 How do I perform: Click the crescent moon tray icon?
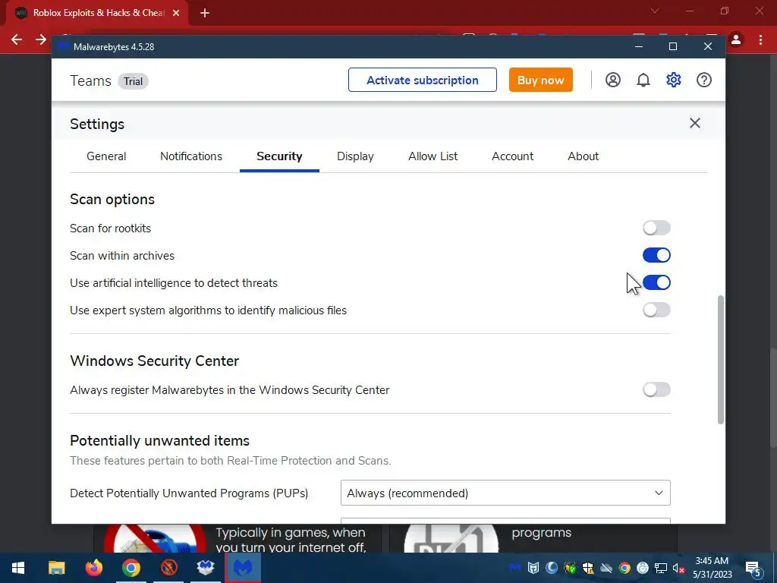[551, 568]
